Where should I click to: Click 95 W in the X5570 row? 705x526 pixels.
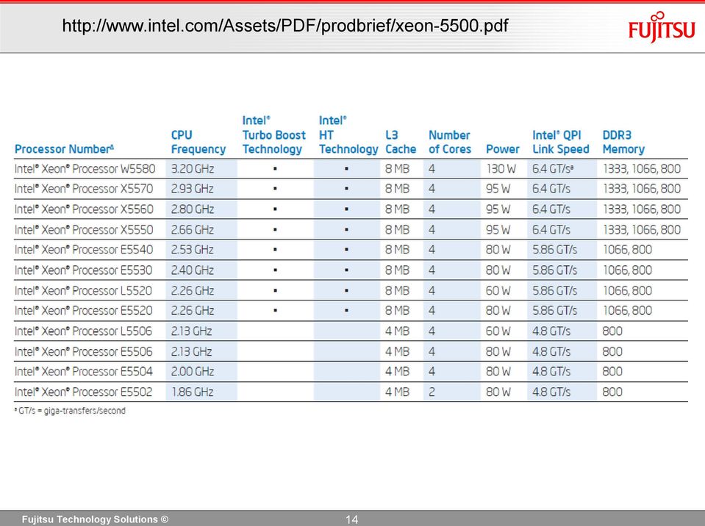[x=498, y=189]
